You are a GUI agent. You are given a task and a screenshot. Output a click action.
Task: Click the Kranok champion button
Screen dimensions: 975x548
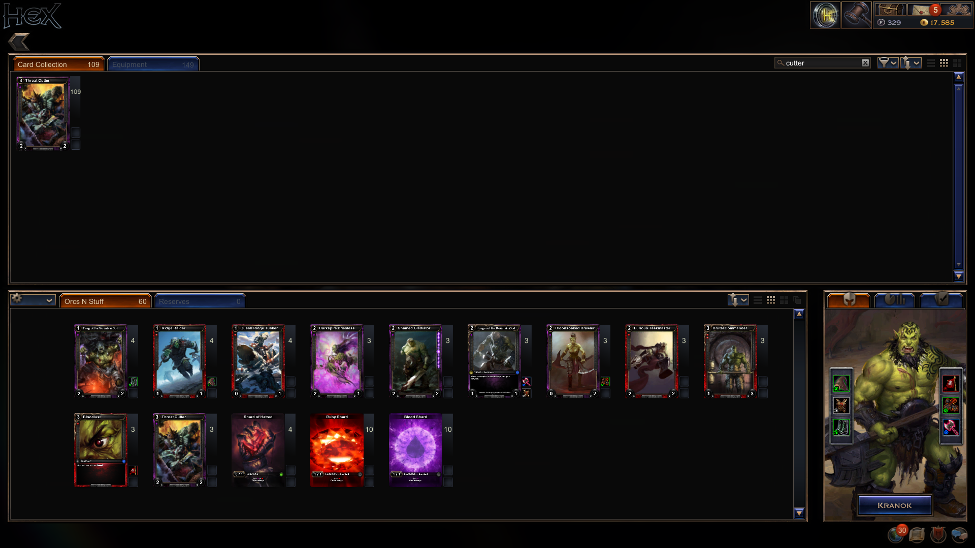(895, 505)
